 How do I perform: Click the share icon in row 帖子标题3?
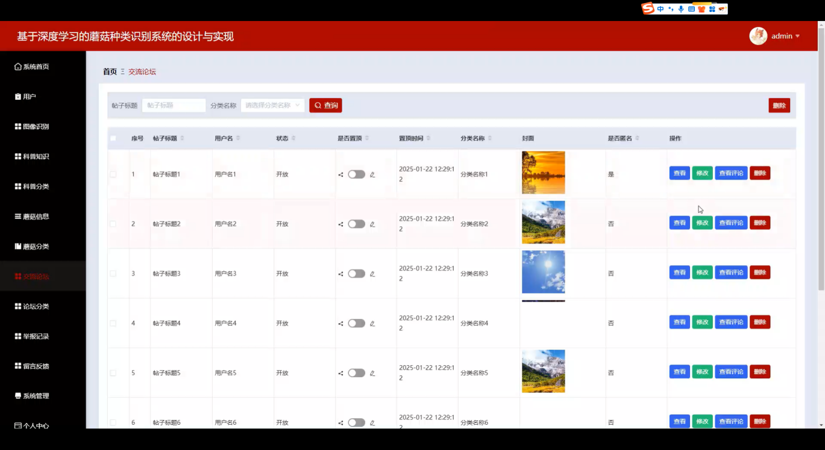(x=341, y=274)
